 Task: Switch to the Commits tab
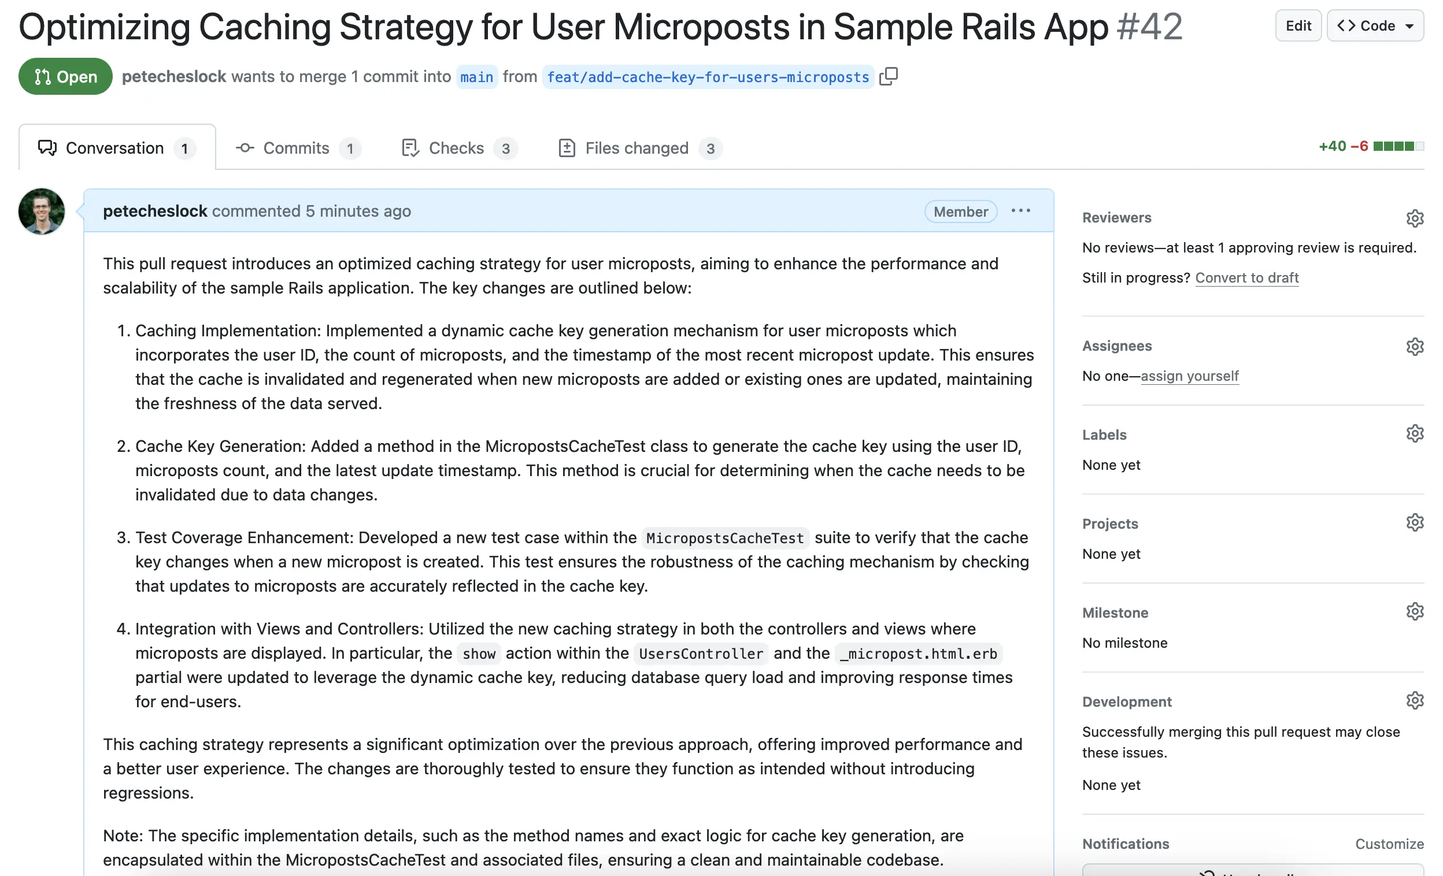[x=298, y=148]
